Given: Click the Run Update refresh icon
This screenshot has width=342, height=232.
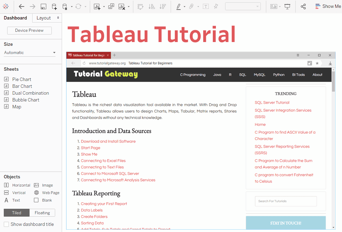Looking at the screenshot, I should 78,6.
